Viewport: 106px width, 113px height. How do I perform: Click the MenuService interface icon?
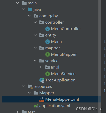(x=48, y=74)
